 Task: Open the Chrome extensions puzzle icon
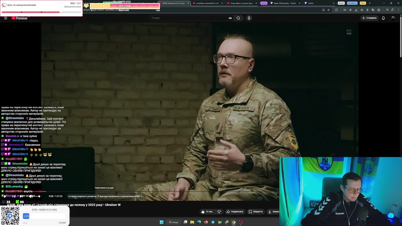(x=336, y=10)
